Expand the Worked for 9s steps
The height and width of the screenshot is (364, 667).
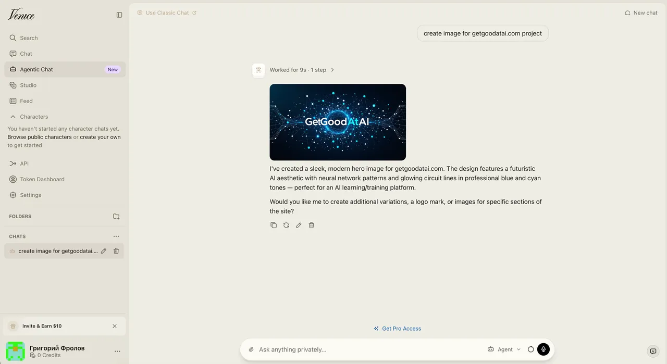point(302,70)
